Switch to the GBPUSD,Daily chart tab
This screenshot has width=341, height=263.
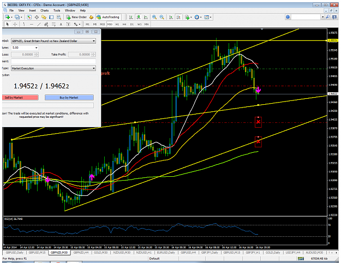14,253
